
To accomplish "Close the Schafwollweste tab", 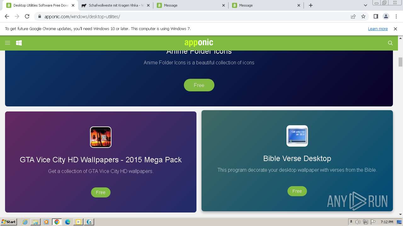I will click(x=148, y=5).
